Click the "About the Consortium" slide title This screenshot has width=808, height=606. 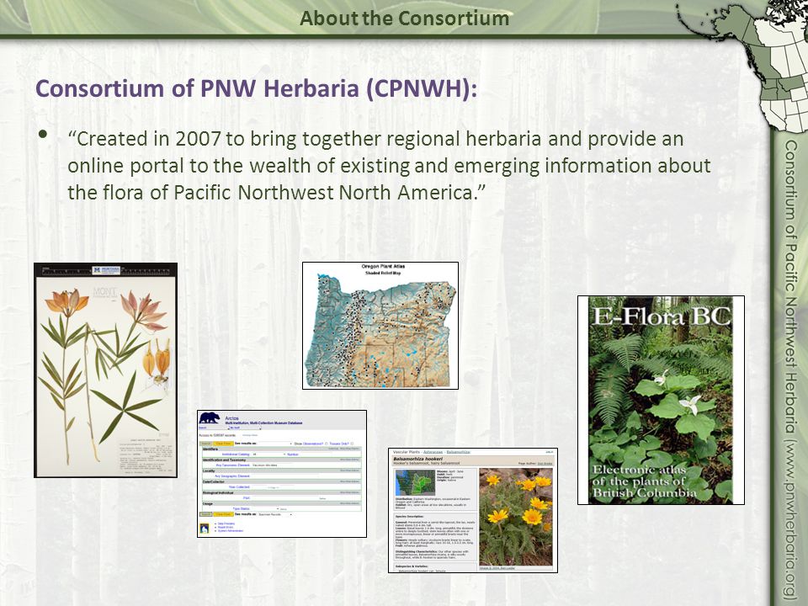tap(405, 19)
